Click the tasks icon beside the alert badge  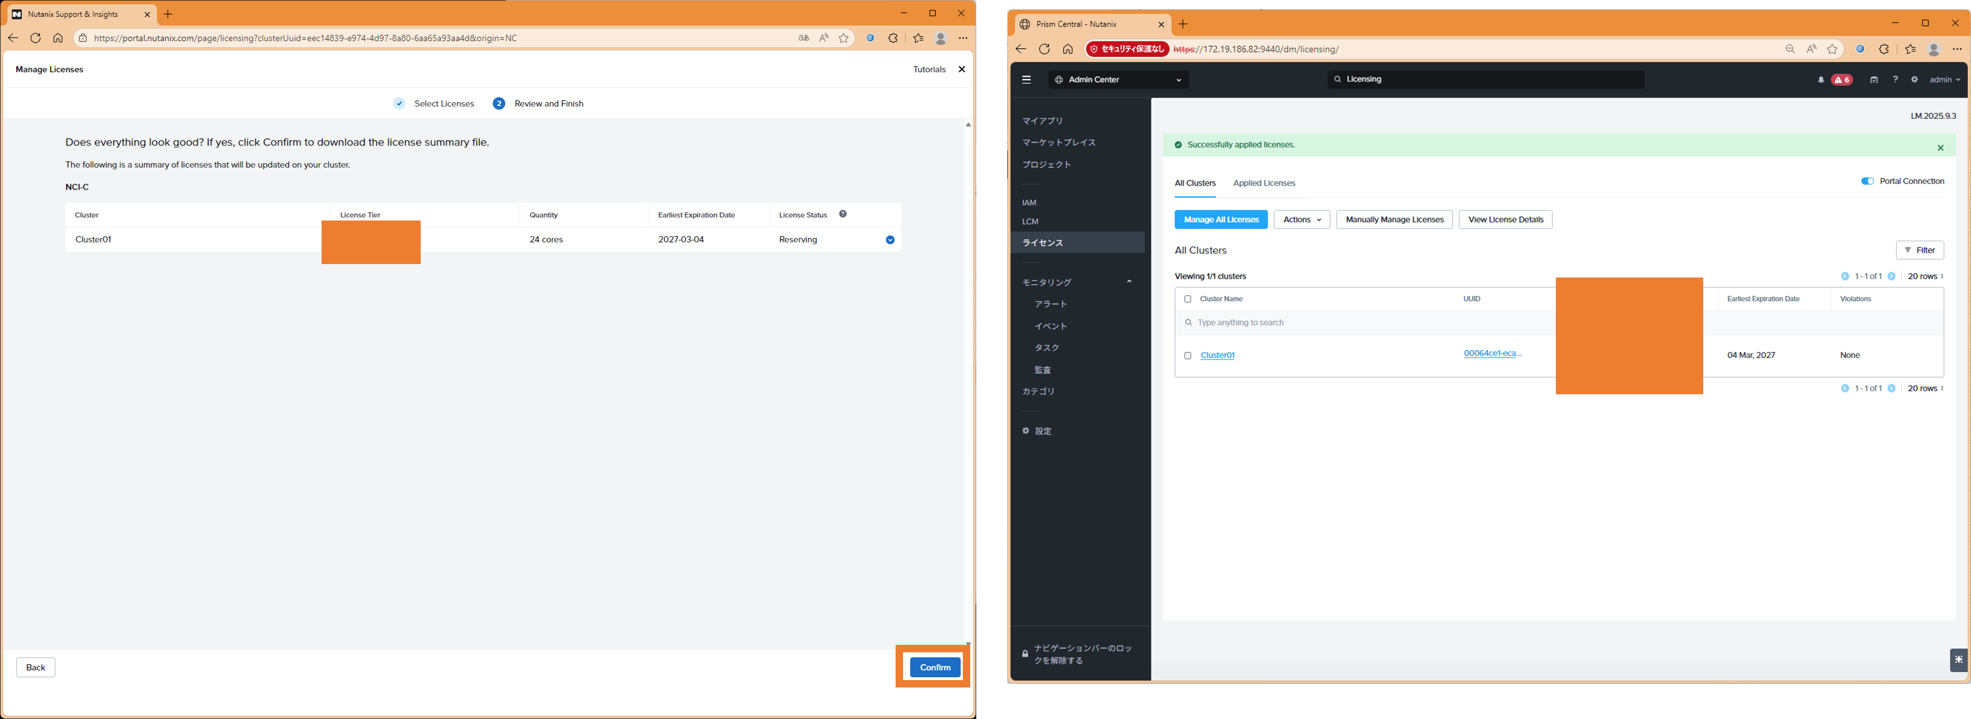pyautogui.click(x=1874, y=80)
